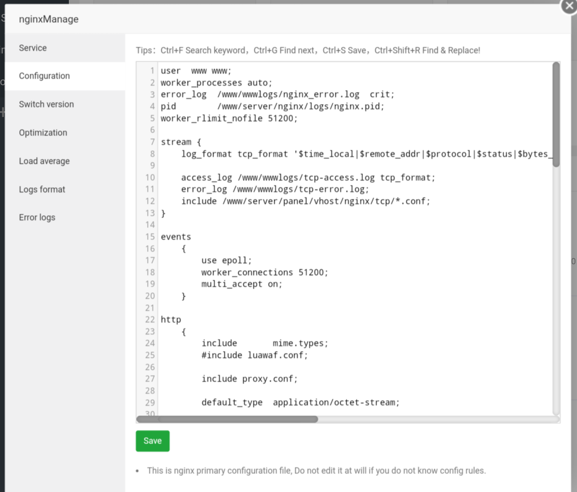Show the Error logs tab

[37, 217]
